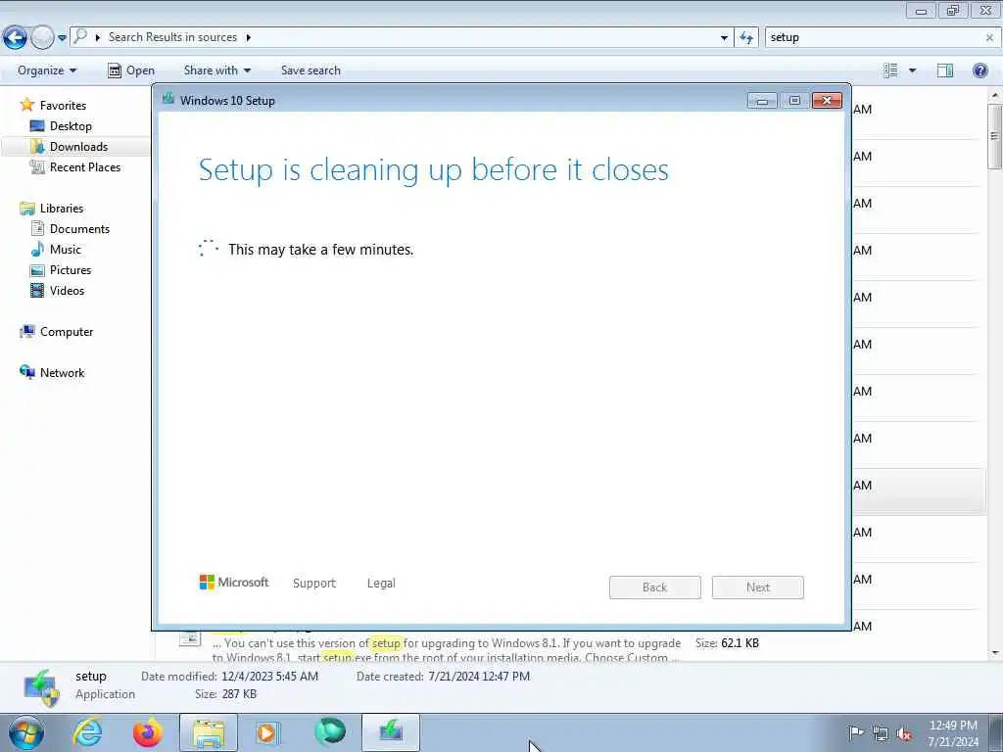Launch Internet Explorer from taskbar
Screen dimensions: 1003x752
click(x=87, y=732)
